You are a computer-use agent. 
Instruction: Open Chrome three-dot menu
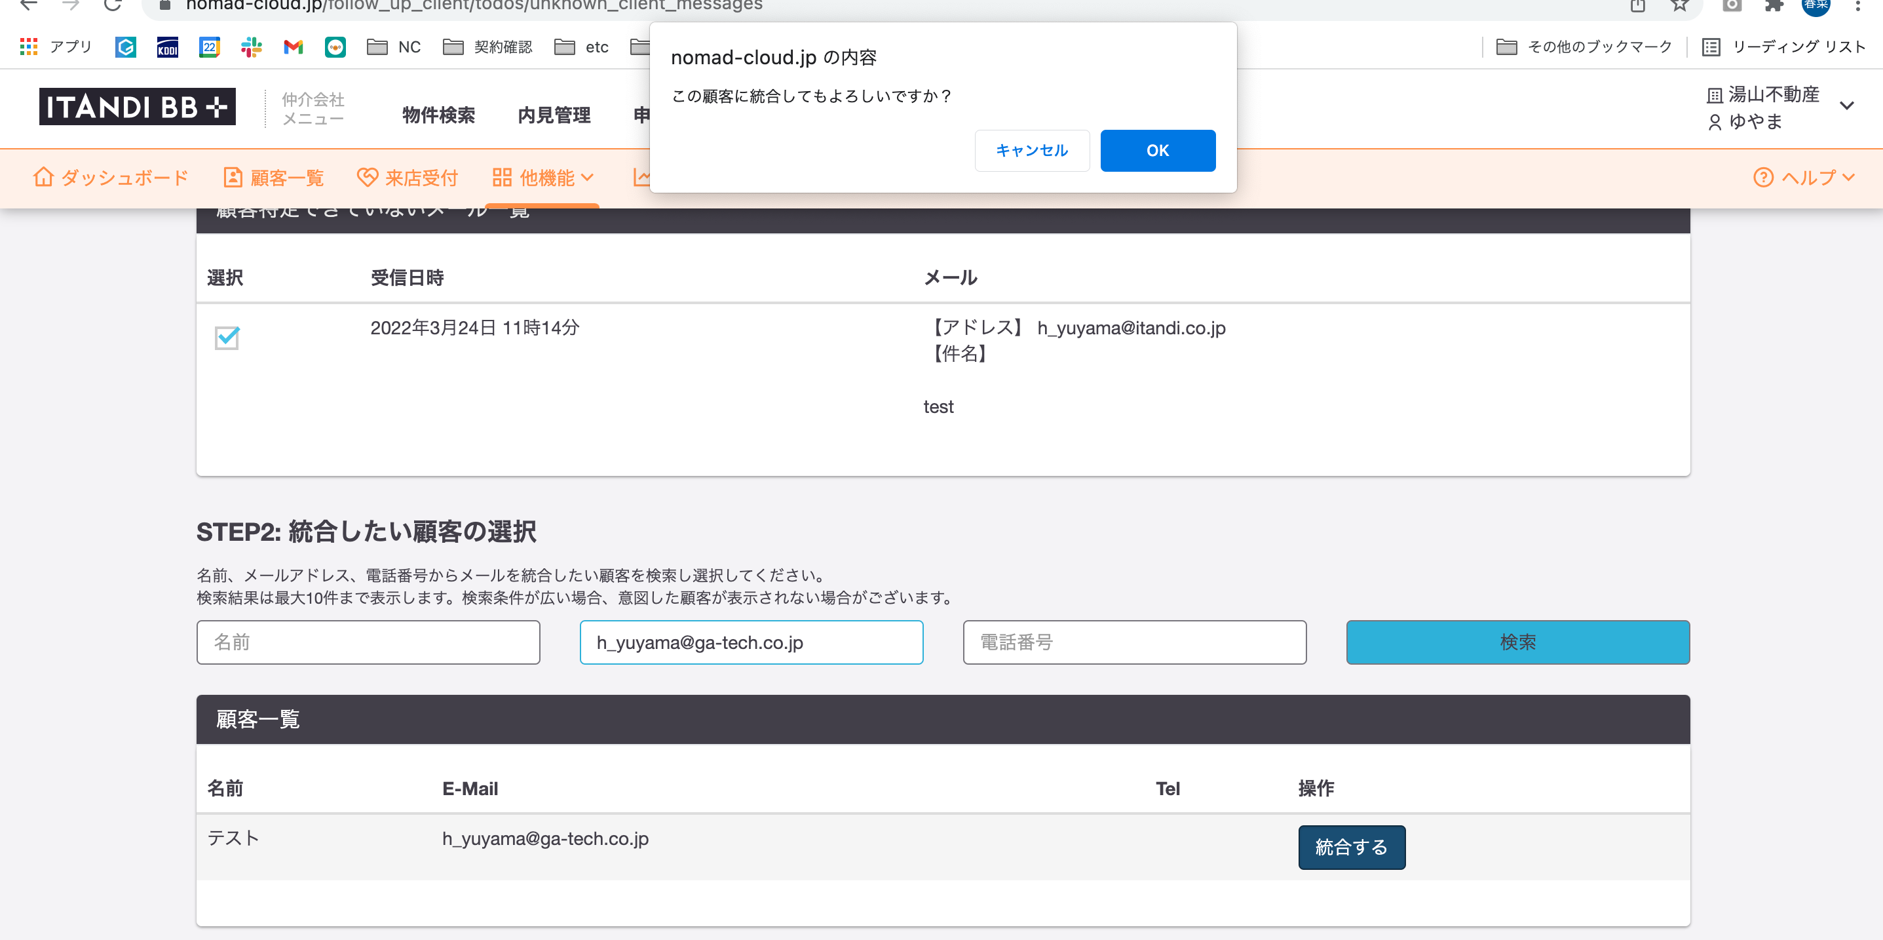pyautogui.click(x=1857, y=5)
